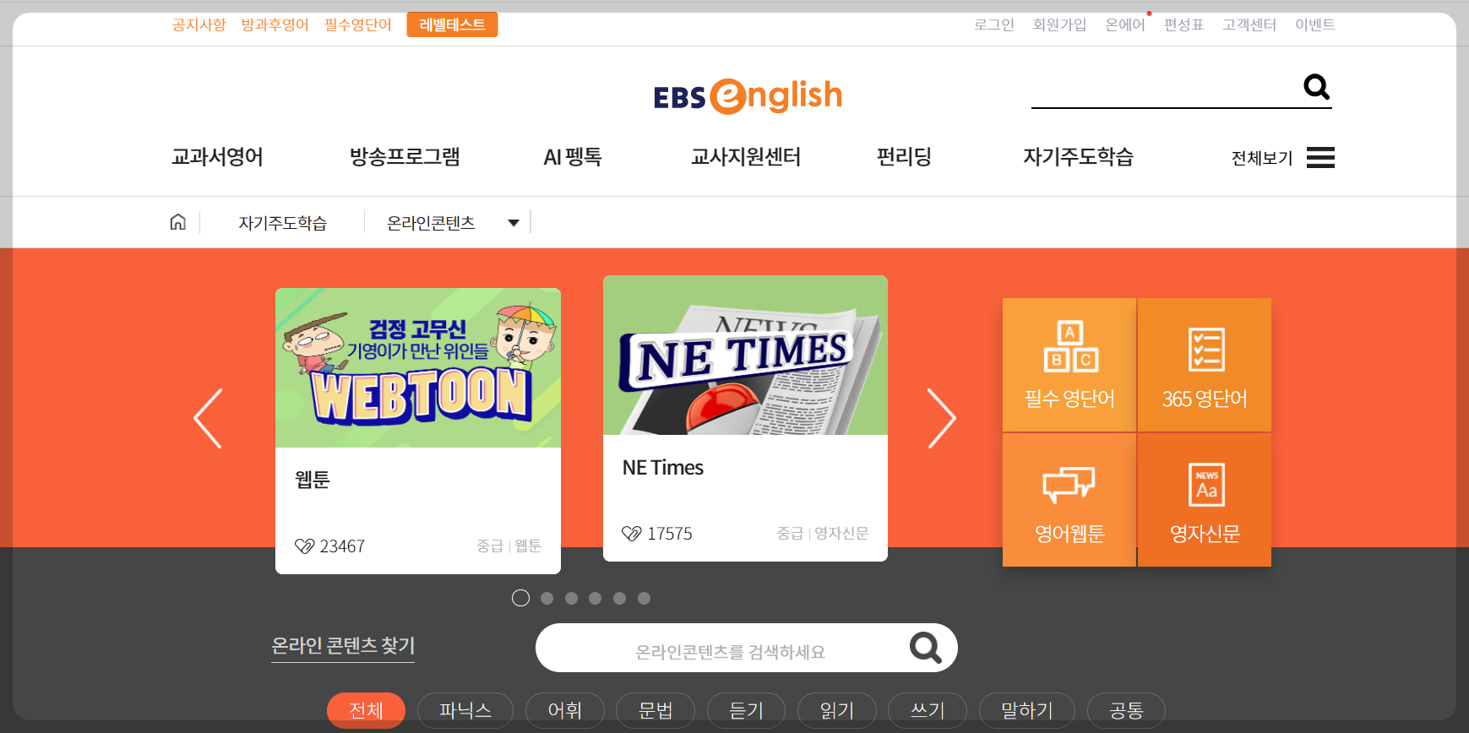Go to the home icon in the breadcrumb
1469x733 pixels.
click(177, 222)
